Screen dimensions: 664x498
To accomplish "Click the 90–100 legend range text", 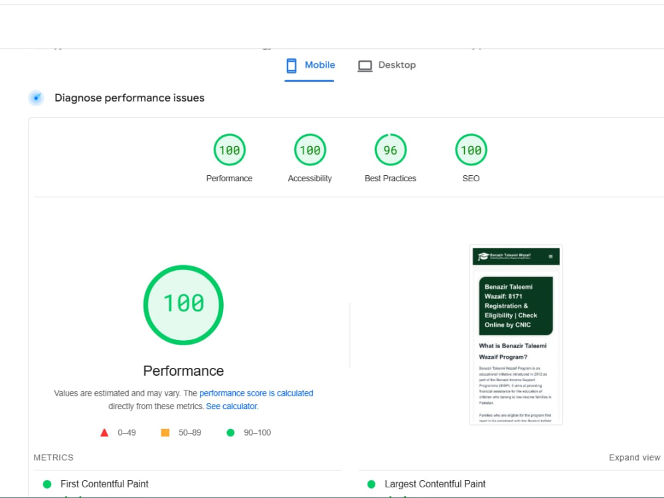I will (257, 432).
